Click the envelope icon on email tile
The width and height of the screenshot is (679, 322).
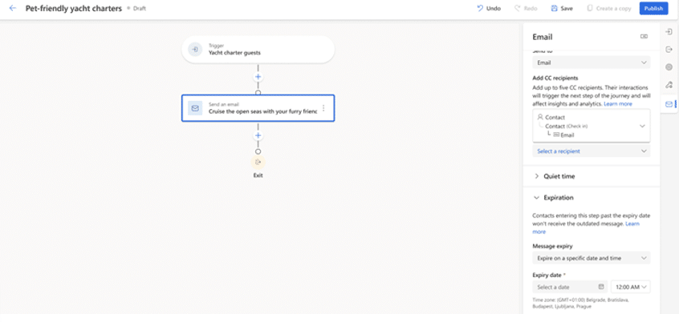coord(195,108)
